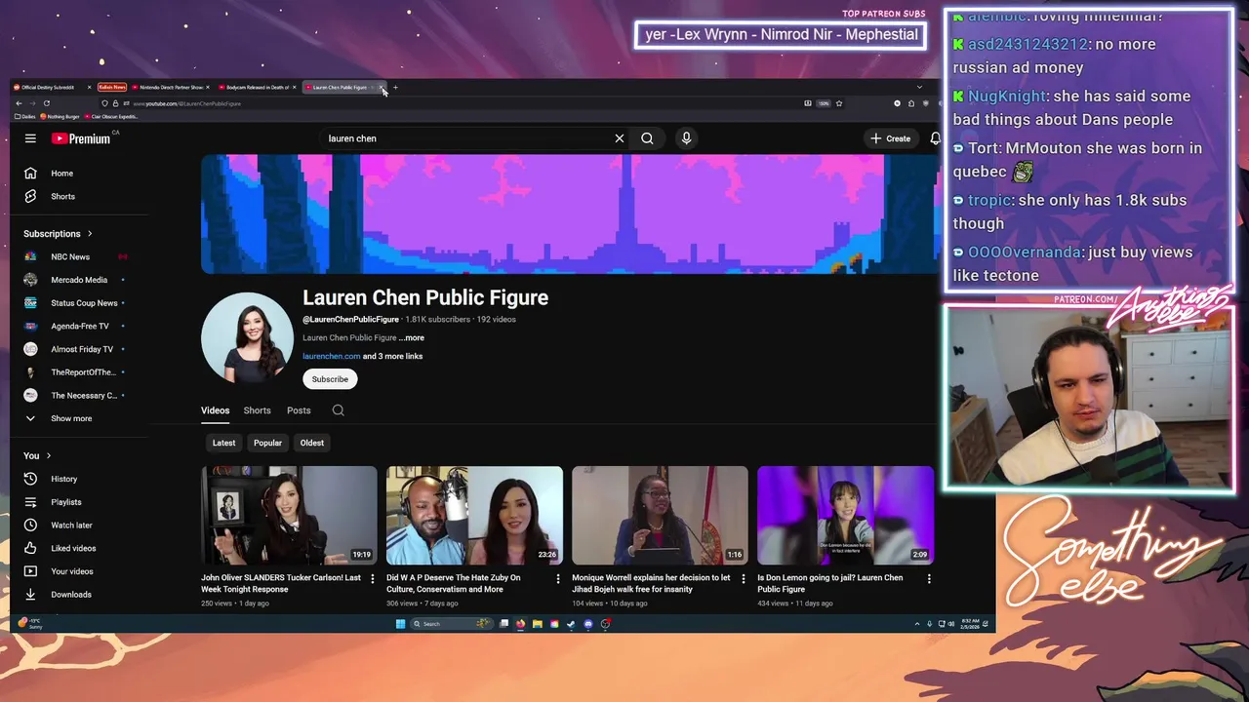The image size is (1249, 702).
Task: Clear the search box with the X
Action: click(619, 138)
